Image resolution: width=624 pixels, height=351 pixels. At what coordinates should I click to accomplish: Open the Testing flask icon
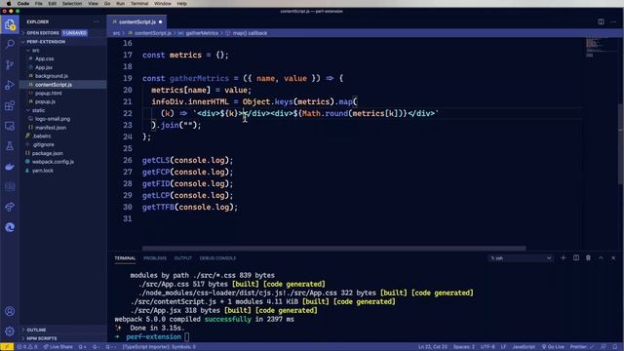pyautogui.click(x=10, y=146)
